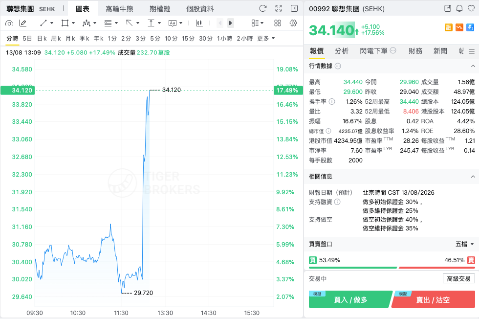Select the 1小時 timeframe
This screenshot has width=479, height=319.
click(x=224, y=38)
